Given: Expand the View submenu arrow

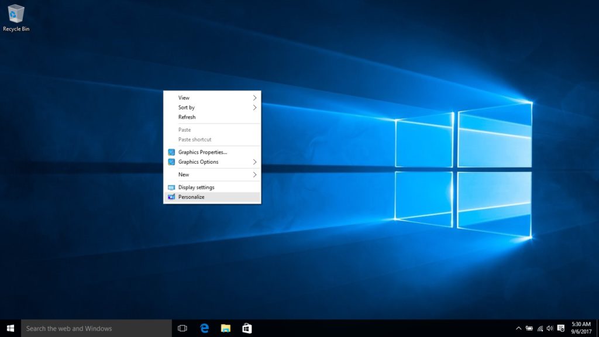Looking at the screenshot, I should pos(254,98).
